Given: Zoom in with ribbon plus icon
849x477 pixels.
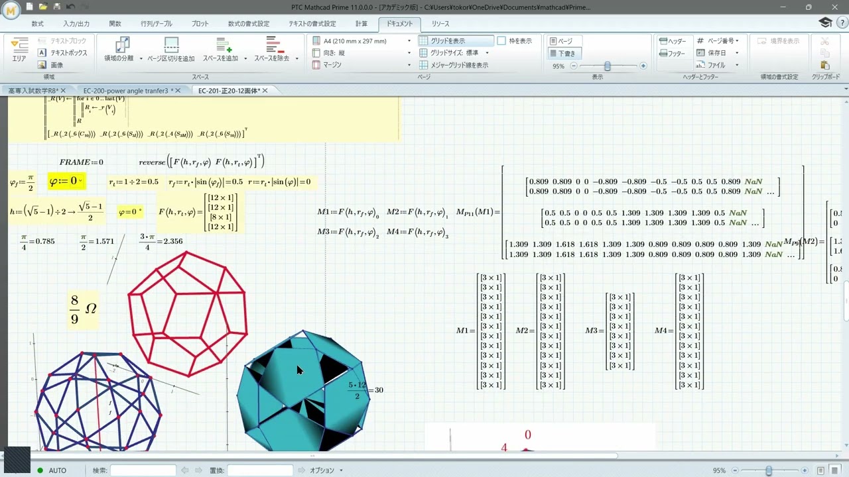Looking at the screenshot, I should point(643,66).
